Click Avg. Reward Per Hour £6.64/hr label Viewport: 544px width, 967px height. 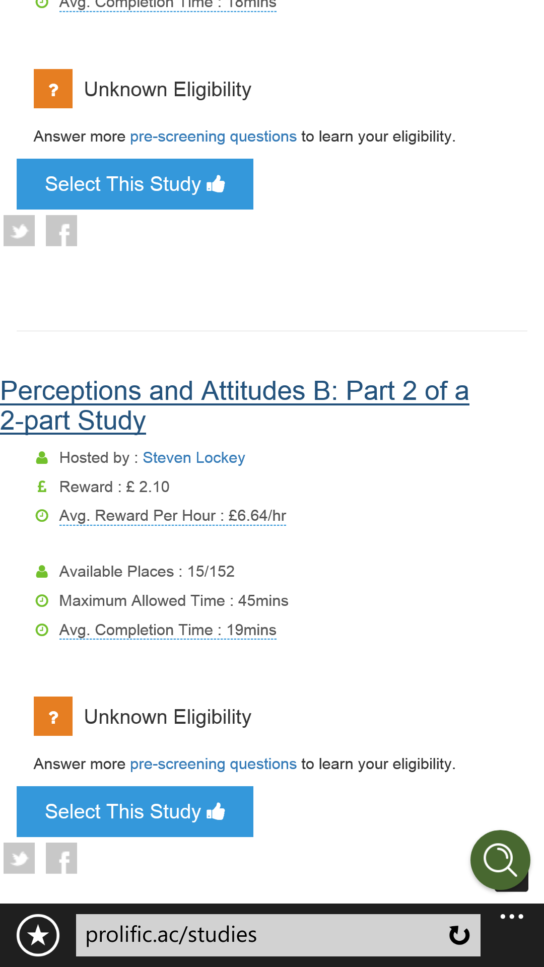[x=172, y=516]
